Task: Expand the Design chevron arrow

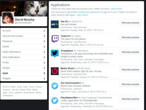Action: 44,68
